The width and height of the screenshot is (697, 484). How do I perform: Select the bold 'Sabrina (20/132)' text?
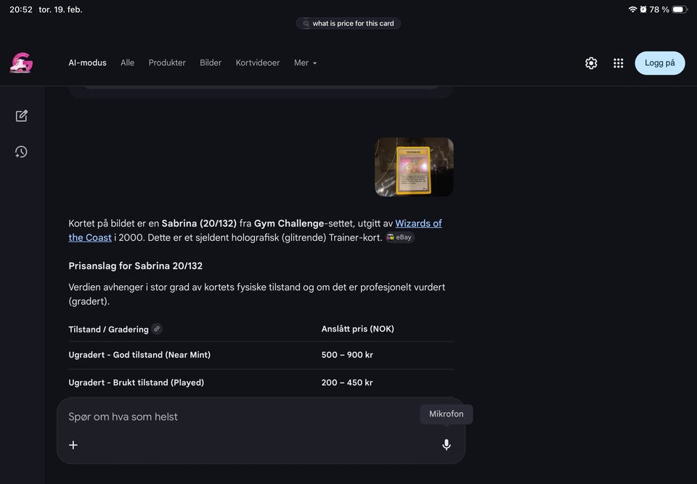(199, 223)
